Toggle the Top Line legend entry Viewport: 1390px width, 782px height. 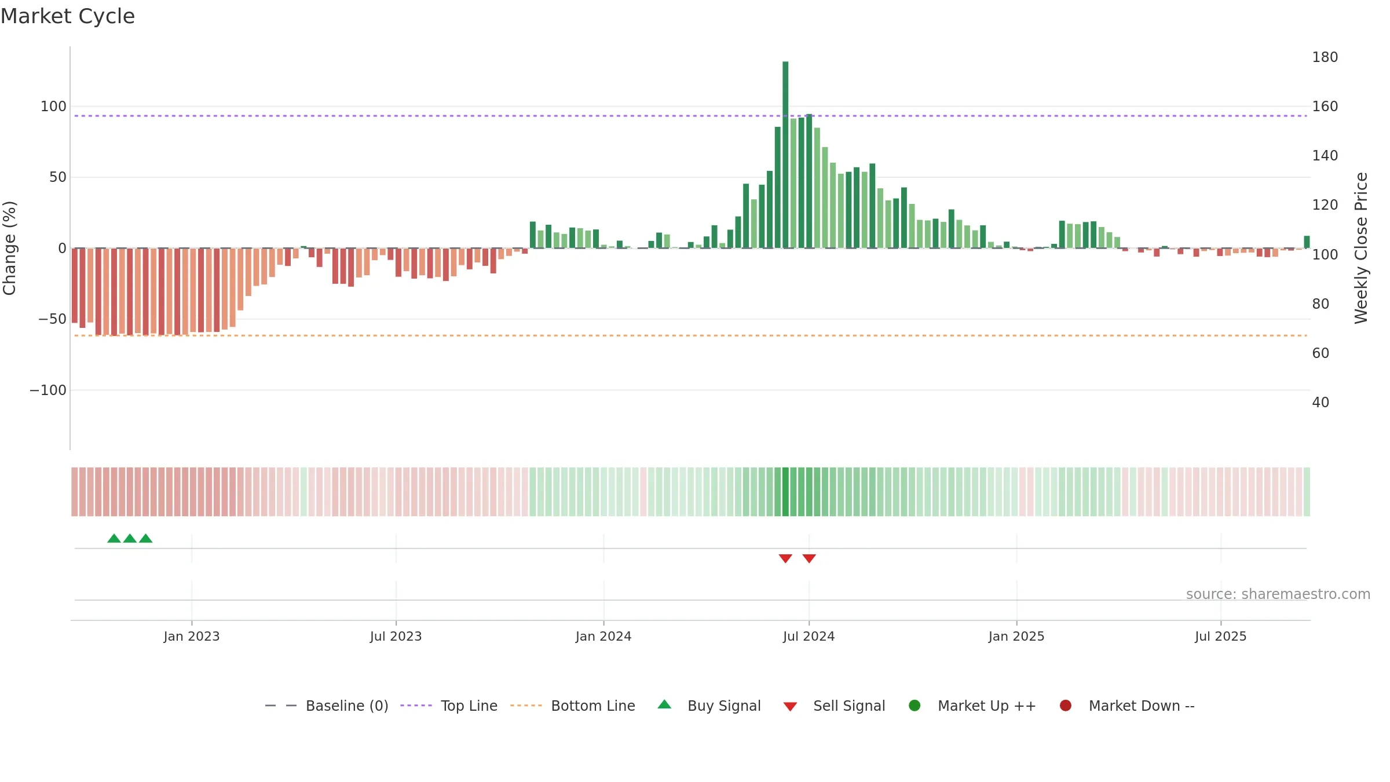coord(449,706)
